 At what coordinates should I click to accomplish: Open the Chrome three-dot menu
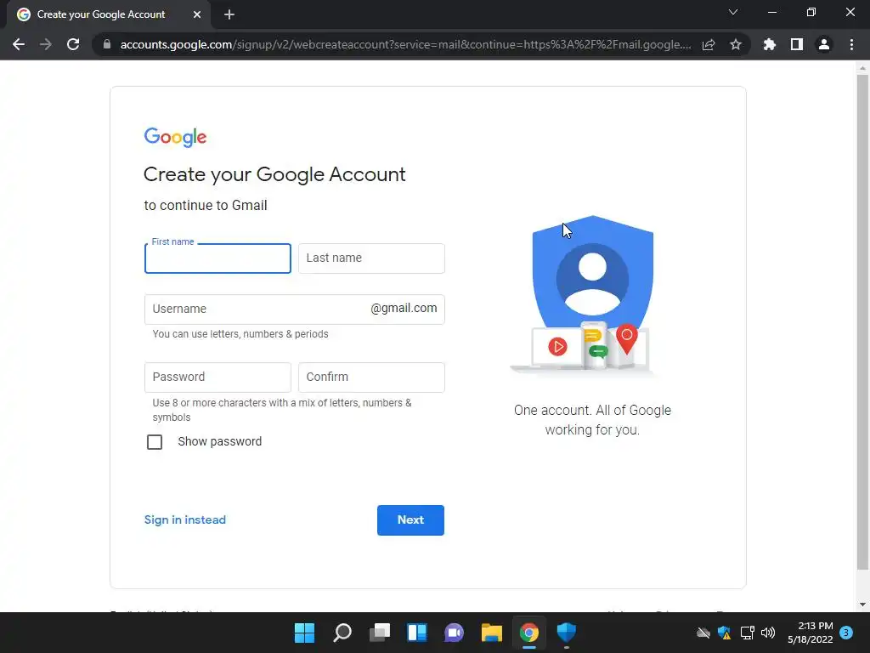(x=851, y=44)
